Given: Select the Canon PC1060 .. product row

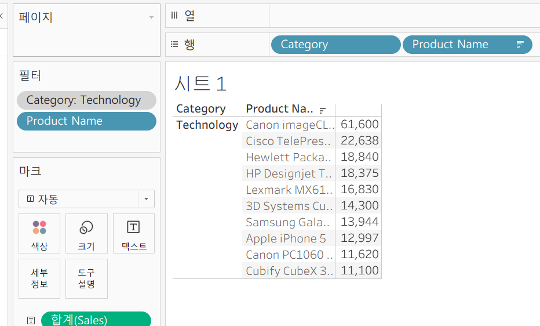Looking at the screenshot, I should coord(289,254).
